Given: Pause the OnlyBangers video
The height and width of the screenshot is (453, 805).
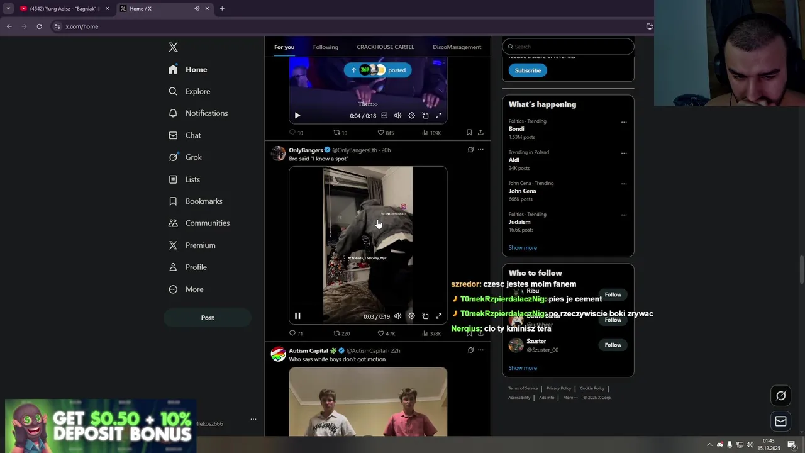Looking at the screenshot, I should tap(297, 316).
